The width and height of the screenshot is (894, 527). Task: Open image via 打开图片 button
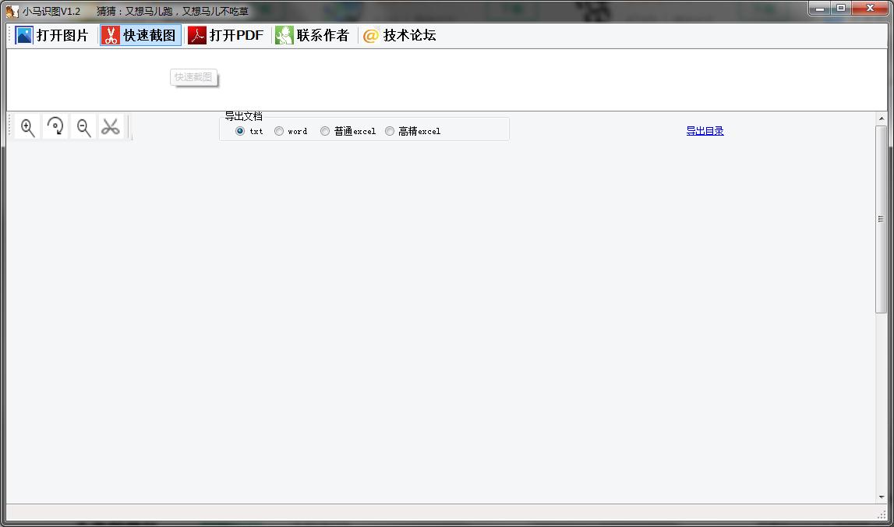click(52, 35)
